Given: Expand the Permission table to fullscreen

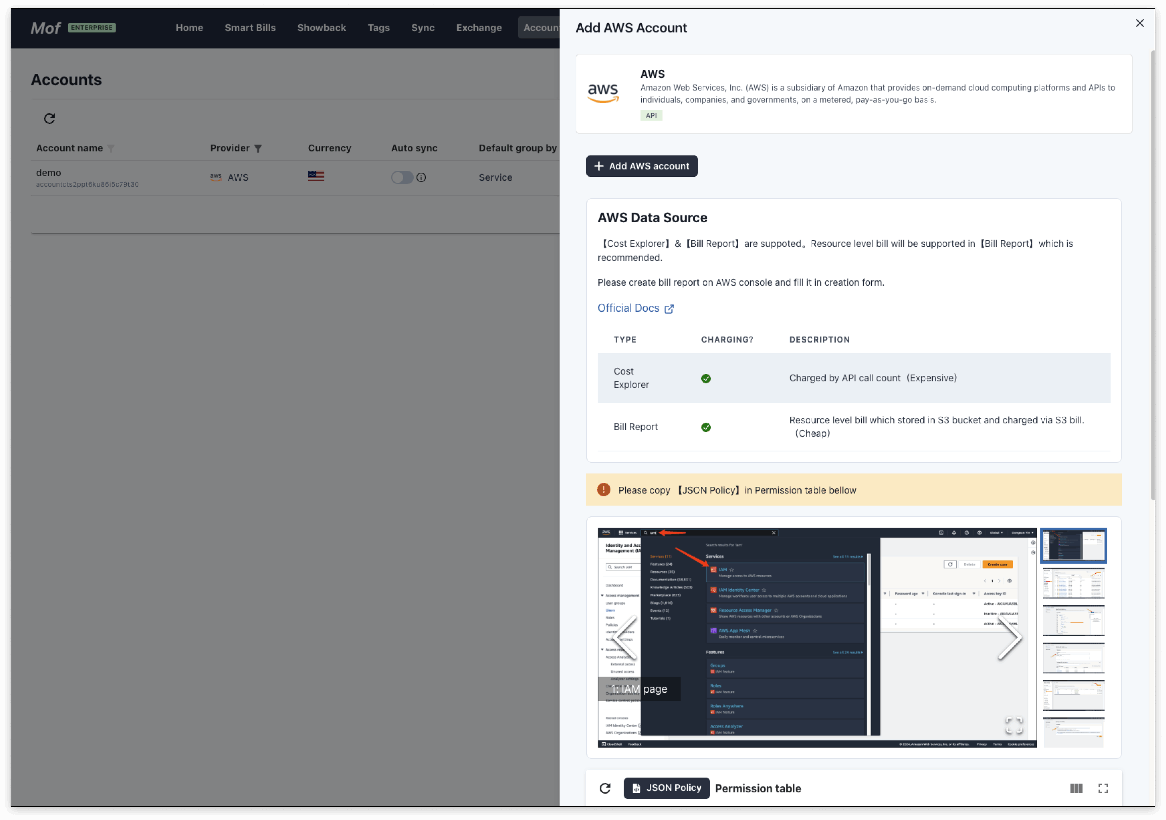Looking at the screenshot, I should point(1103,788).
